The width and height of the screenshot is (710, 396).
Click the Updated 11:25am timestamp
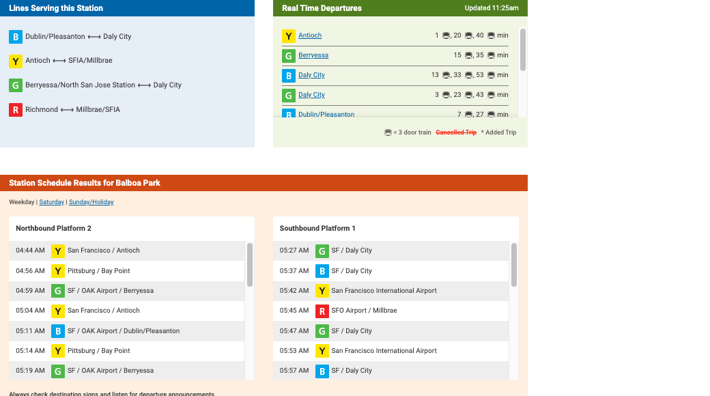(x=492, y=8)
